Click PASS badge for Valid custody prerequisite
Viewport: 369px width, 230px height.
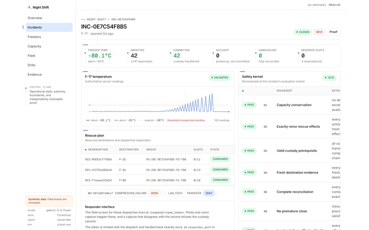[249, 151]
